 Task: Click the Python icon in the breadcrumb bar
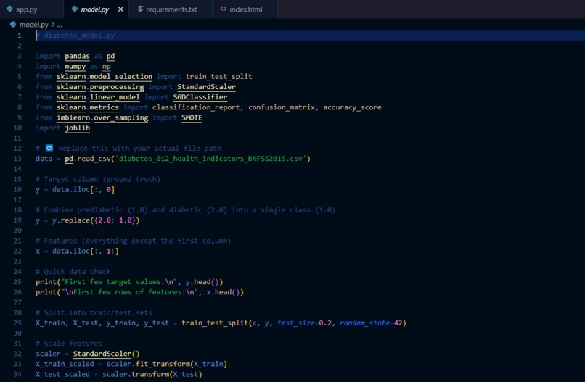tap(13, 24)
